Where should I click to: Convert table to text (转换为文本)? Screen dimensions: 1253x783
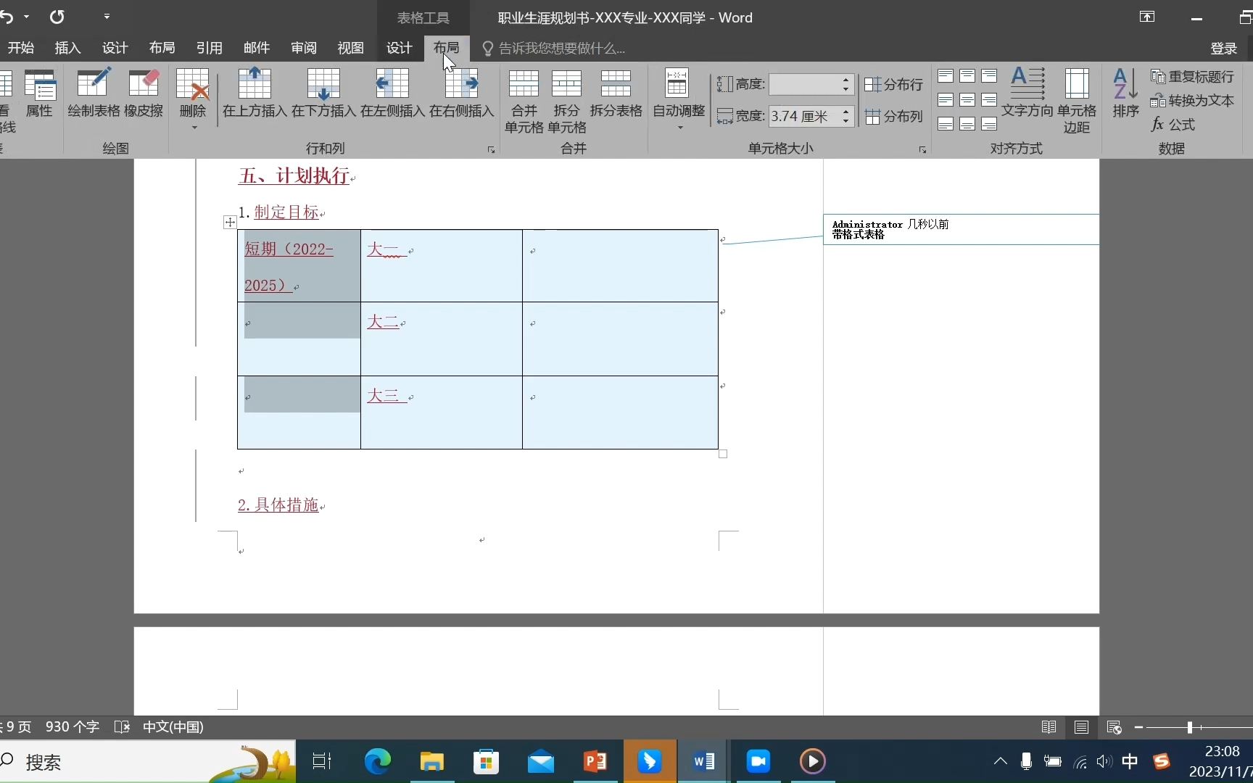click(1192, 101)
